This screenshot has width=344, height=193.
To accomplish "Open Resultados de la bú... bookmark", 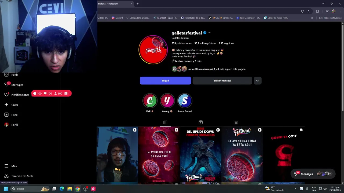I will [193, 18].
